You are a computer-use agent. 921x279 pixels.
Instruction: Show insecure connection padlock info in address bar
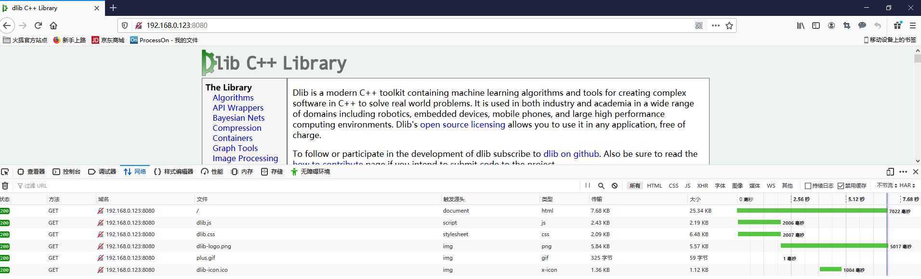pos(138,25)
